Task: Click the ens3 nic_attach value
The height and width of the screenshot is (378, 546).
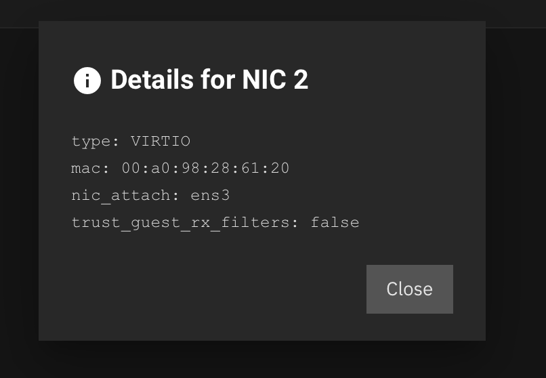Action: 210,195
